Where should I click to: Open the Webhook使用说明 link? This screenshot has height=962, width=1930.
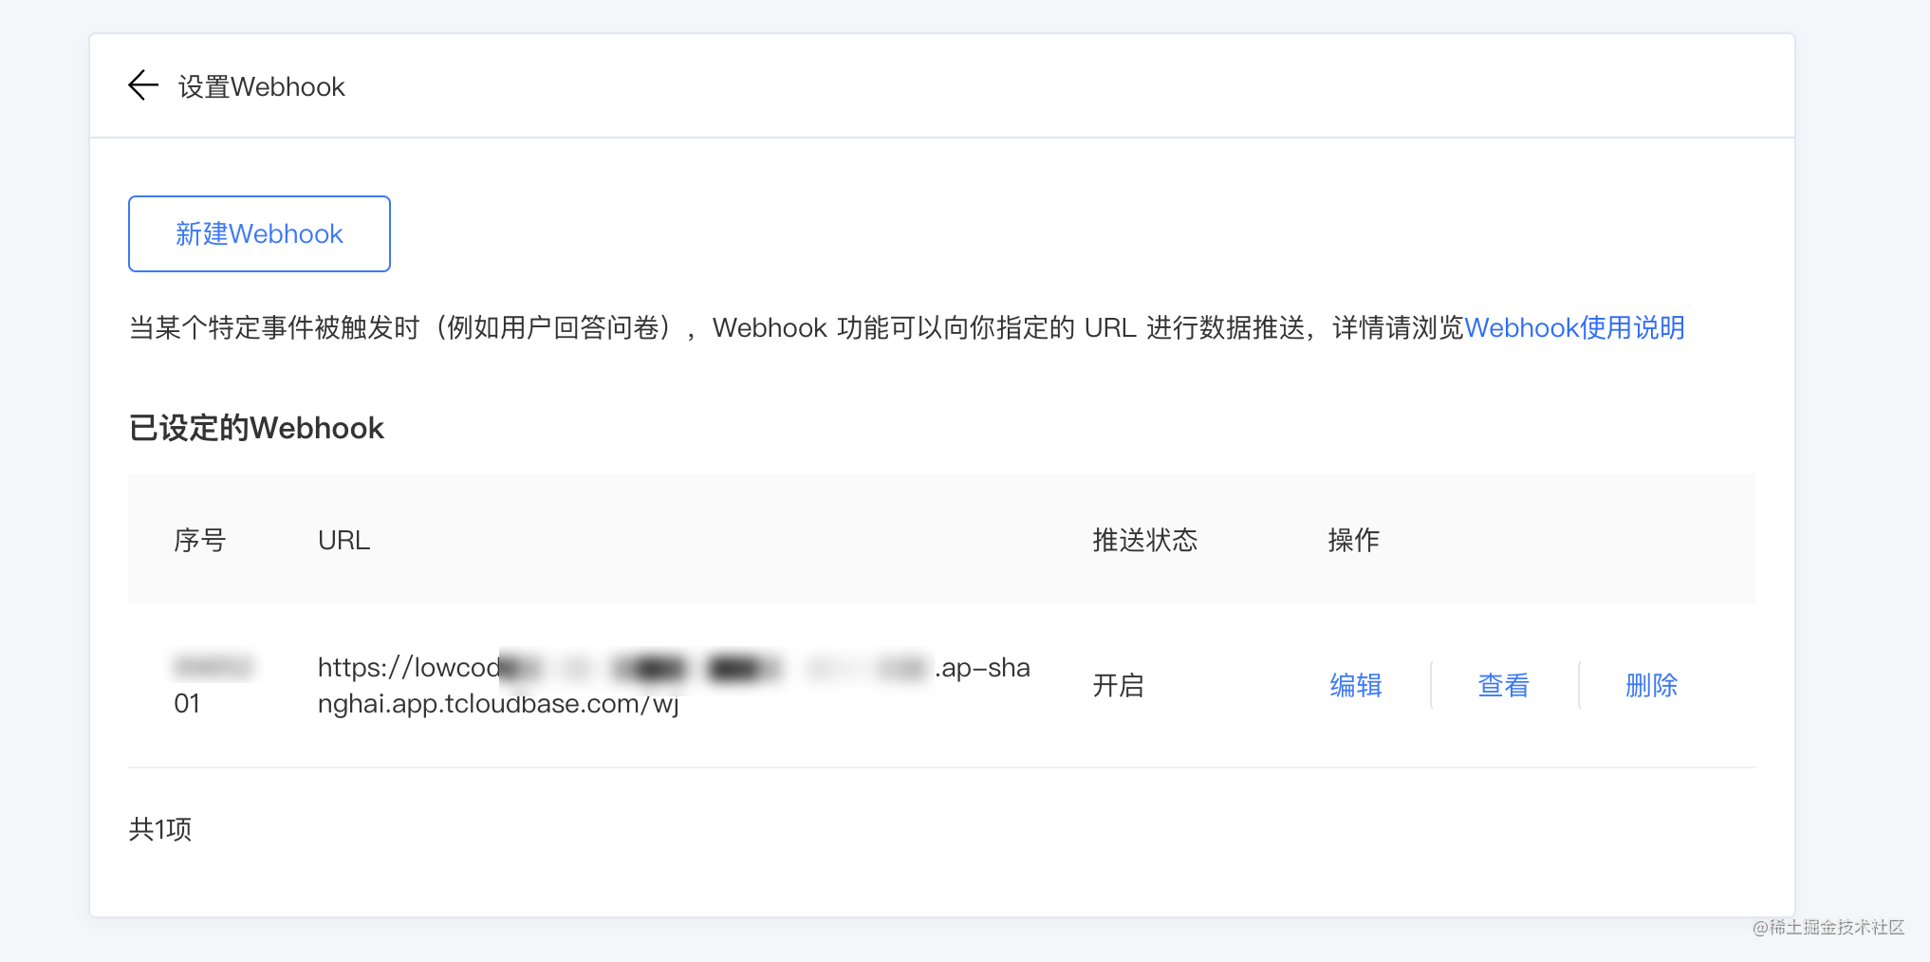coord(1574,327)
